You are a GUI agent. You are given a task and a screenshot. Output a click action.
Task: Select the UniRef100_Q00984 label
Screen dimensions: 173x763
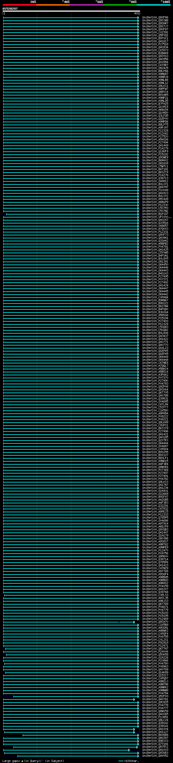155,62
